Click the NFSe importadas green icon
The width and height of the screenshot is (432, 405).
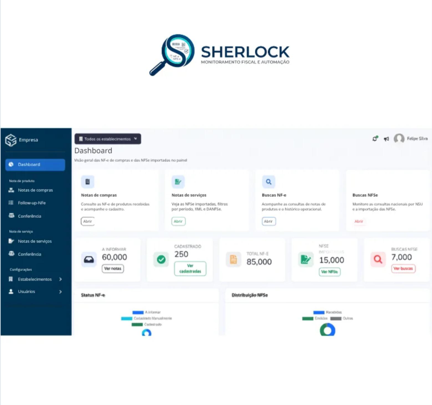pos(306,260)
